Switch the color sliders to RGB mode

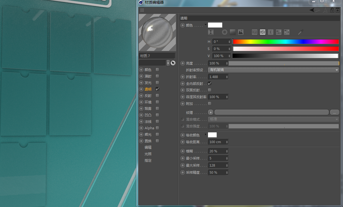tap(254, 32)
